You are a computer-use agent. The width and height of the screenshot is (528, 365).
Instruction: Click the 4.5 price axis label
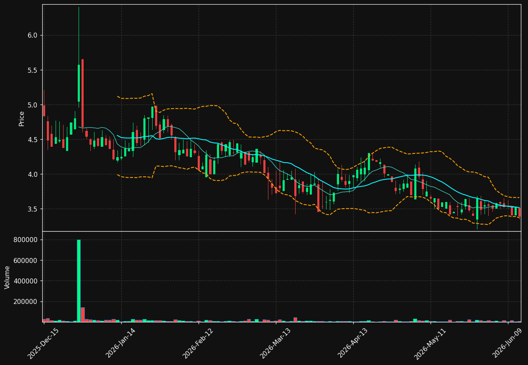(x=33, y=140)
